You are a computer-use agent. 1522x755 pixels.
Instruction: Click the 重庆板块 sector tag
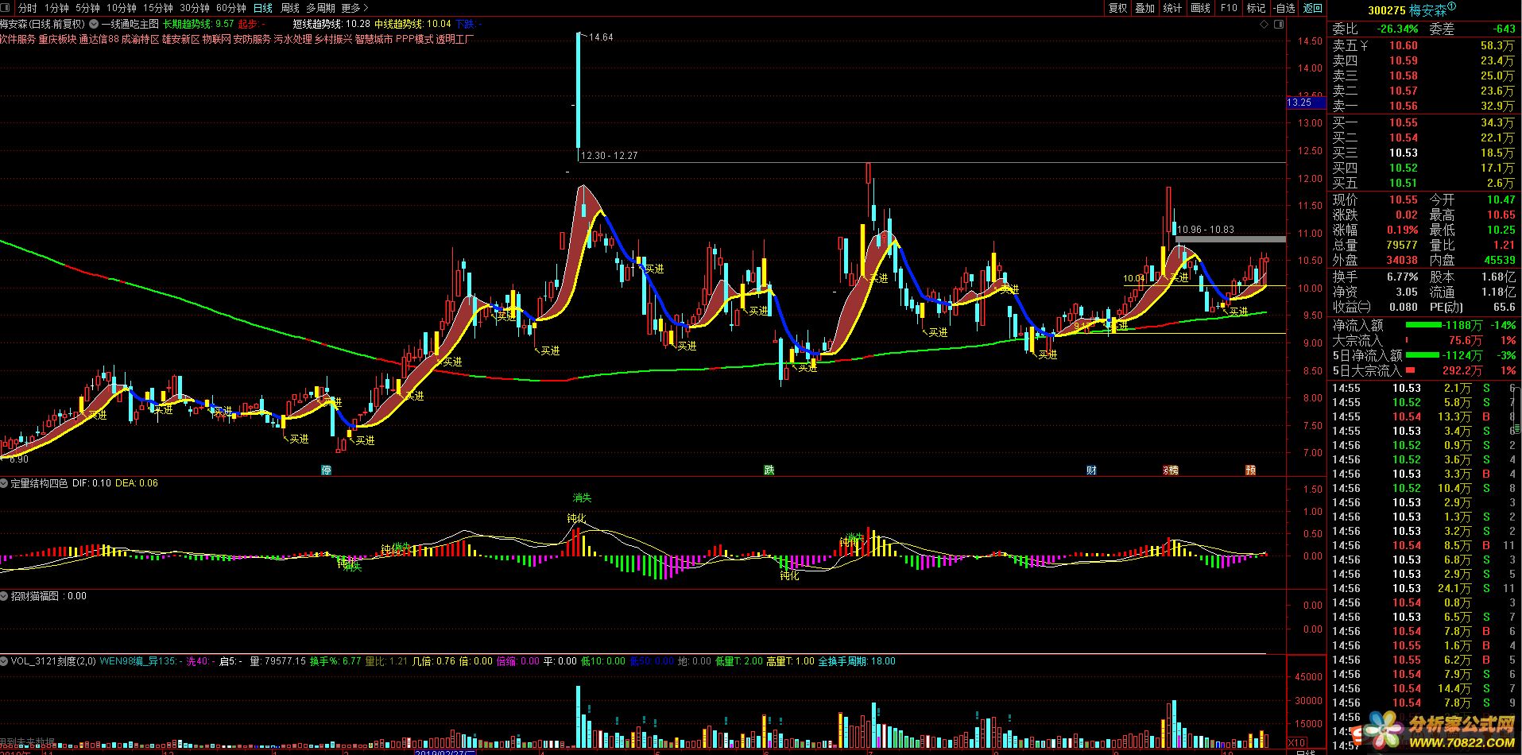point(57,38)
